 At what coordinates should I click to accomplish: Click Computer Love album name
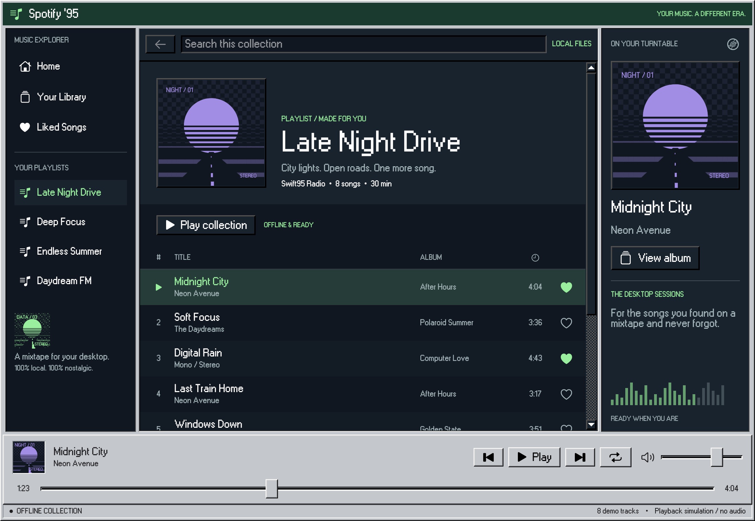(444, 358)
